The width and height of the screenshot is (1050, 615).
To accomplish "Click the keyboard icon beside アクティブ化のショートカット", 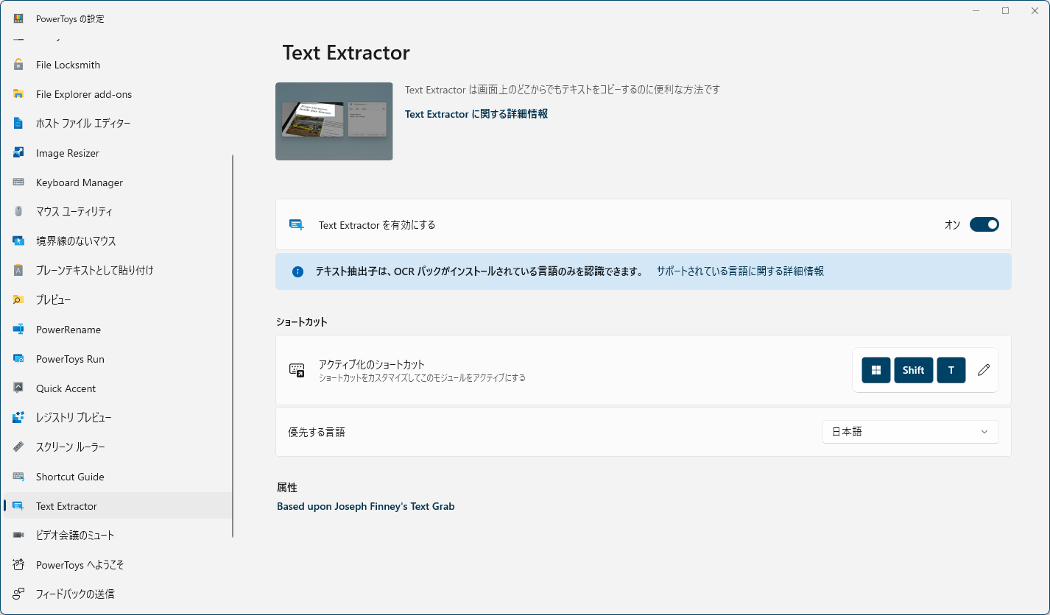I will pos(297,370).
